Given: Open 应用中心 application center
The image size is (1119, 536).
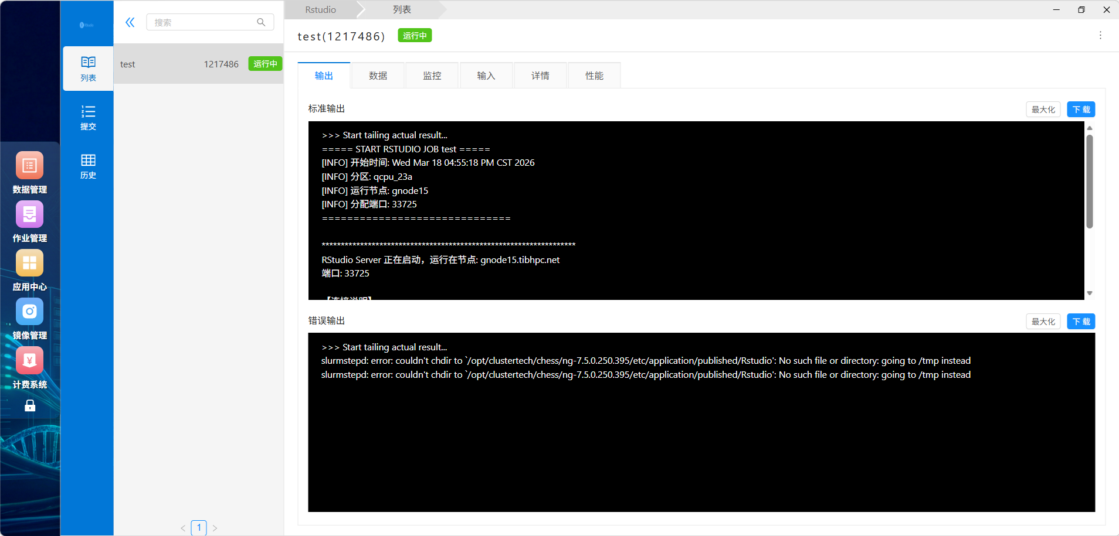Looking at the screenshot, I should pyautogui.click(x=29, y=270).
